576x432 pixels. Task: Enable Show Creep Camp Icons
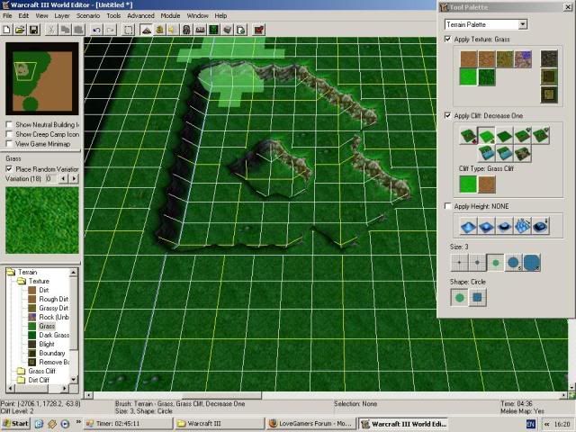[9, 134]
